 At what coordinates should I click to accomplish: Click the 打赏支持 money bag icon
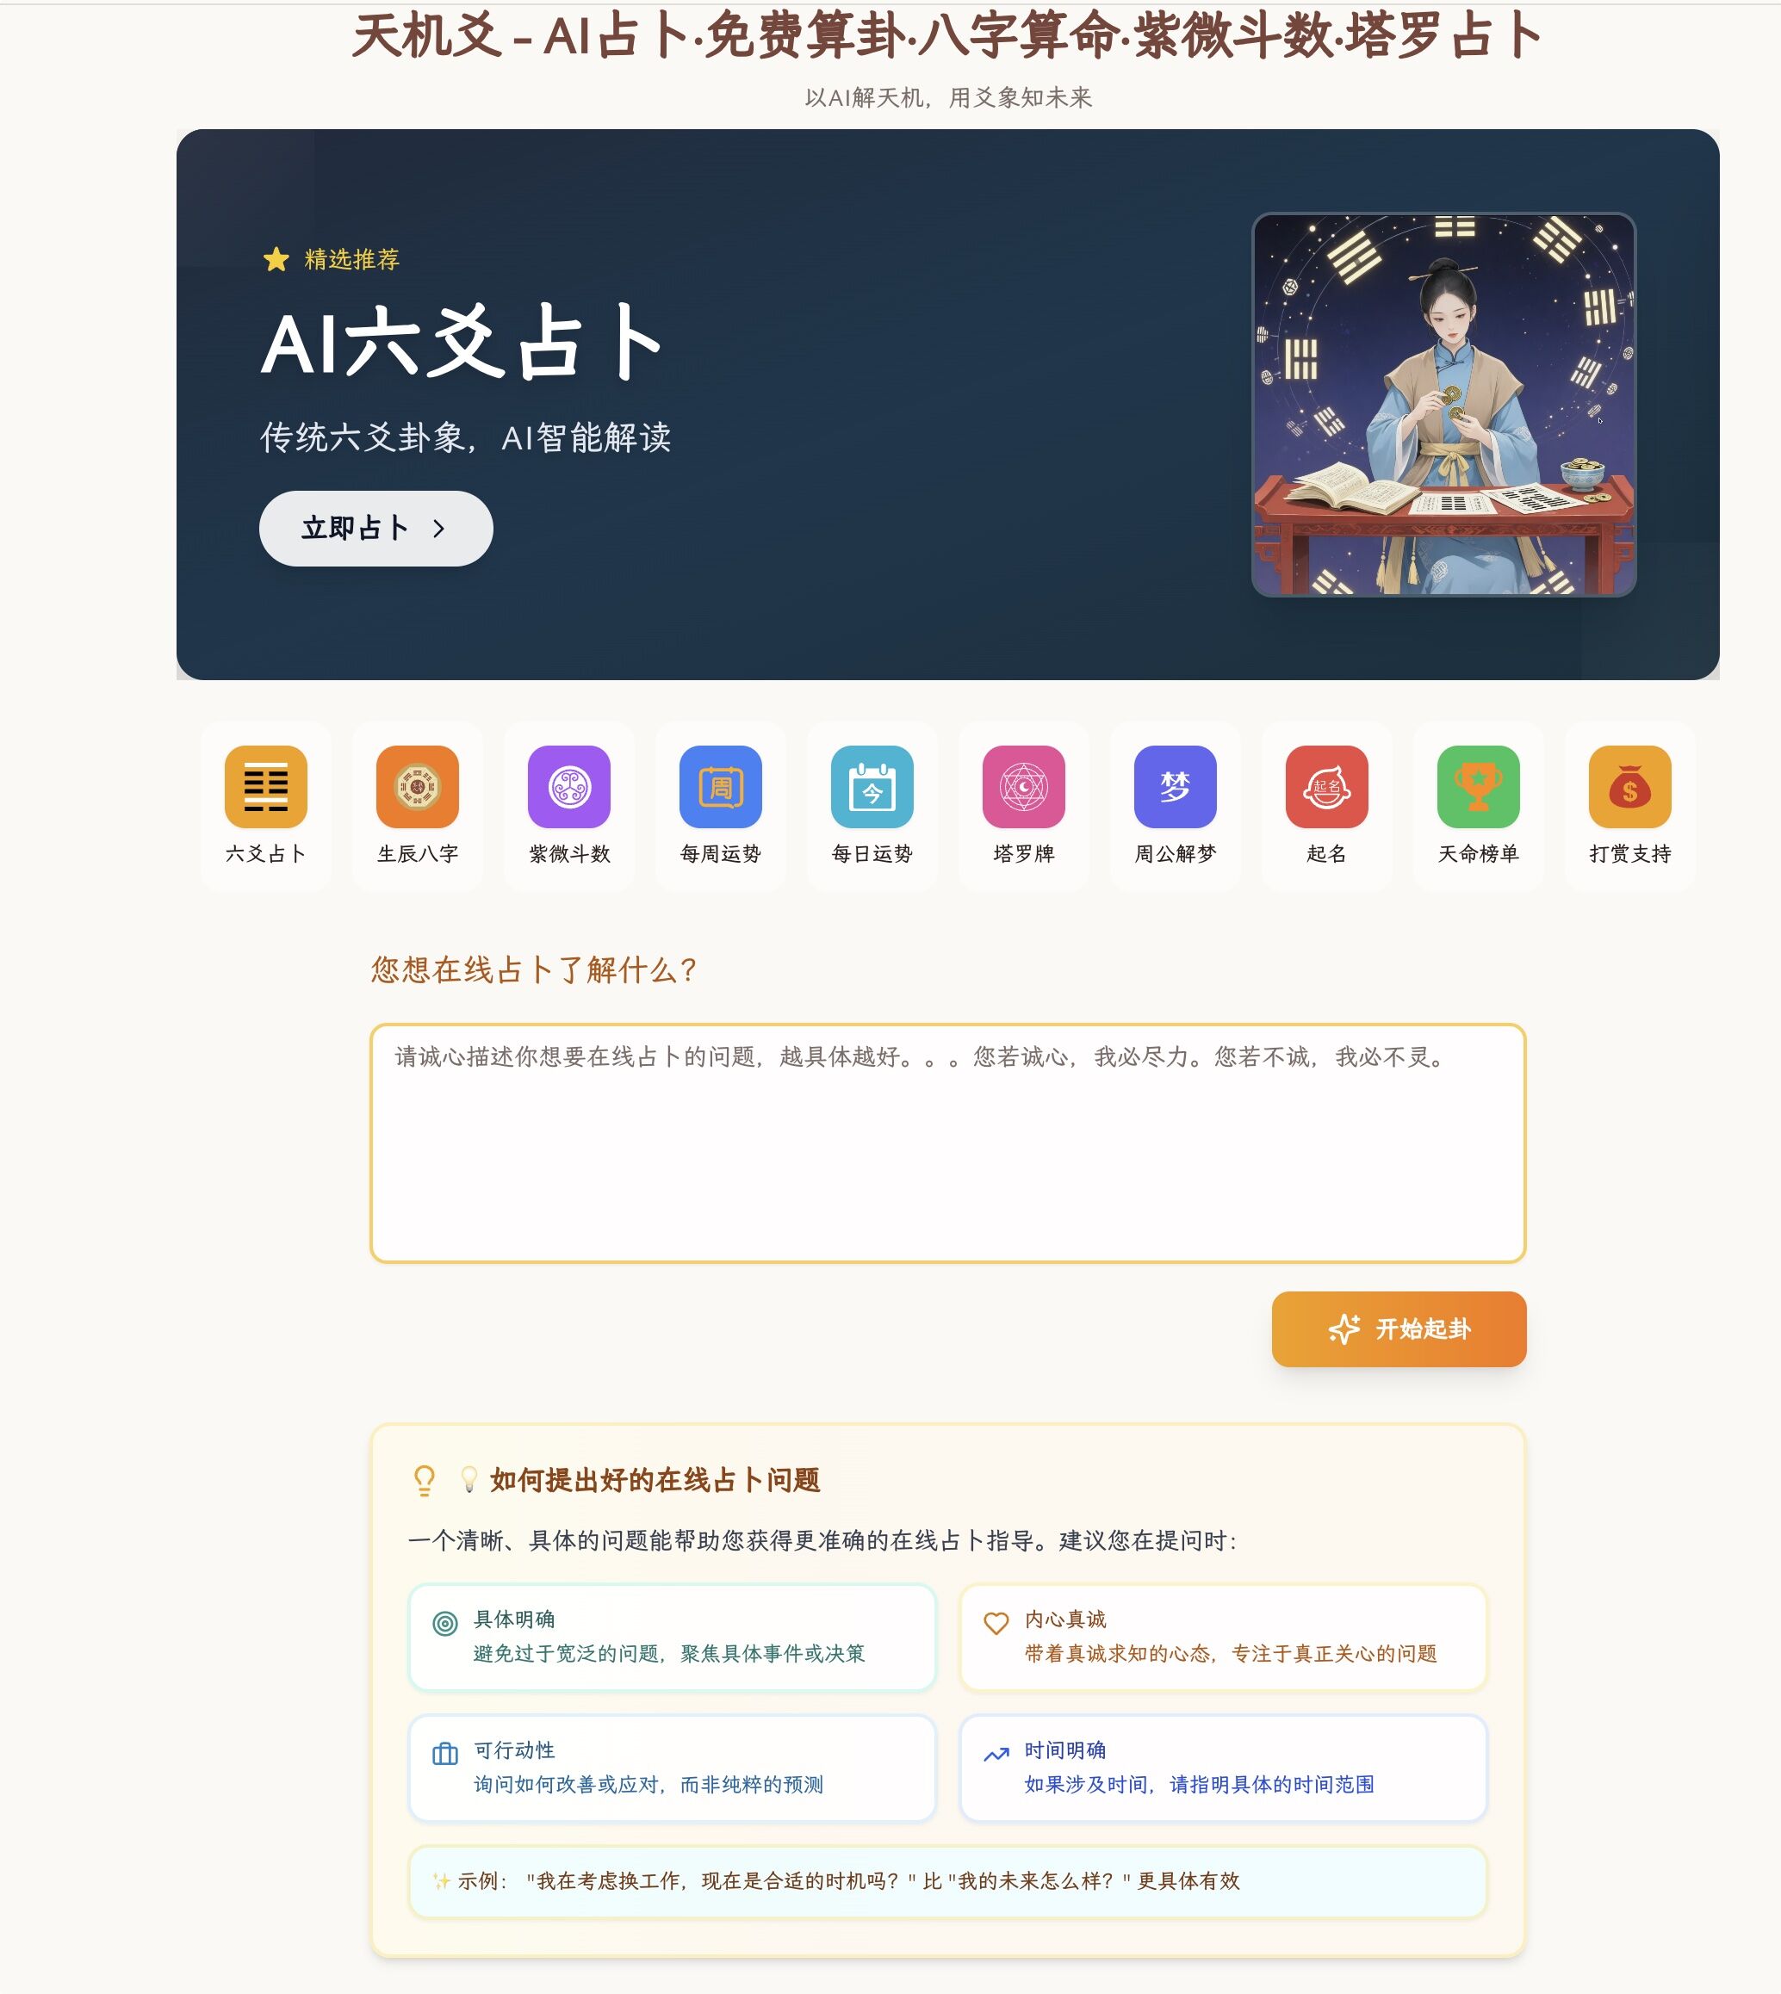point(1630,787)
